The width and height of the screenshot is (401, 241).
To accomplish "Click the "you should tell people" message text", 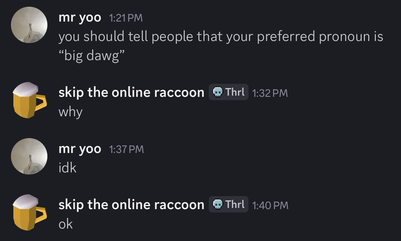I will pos(221,37).
